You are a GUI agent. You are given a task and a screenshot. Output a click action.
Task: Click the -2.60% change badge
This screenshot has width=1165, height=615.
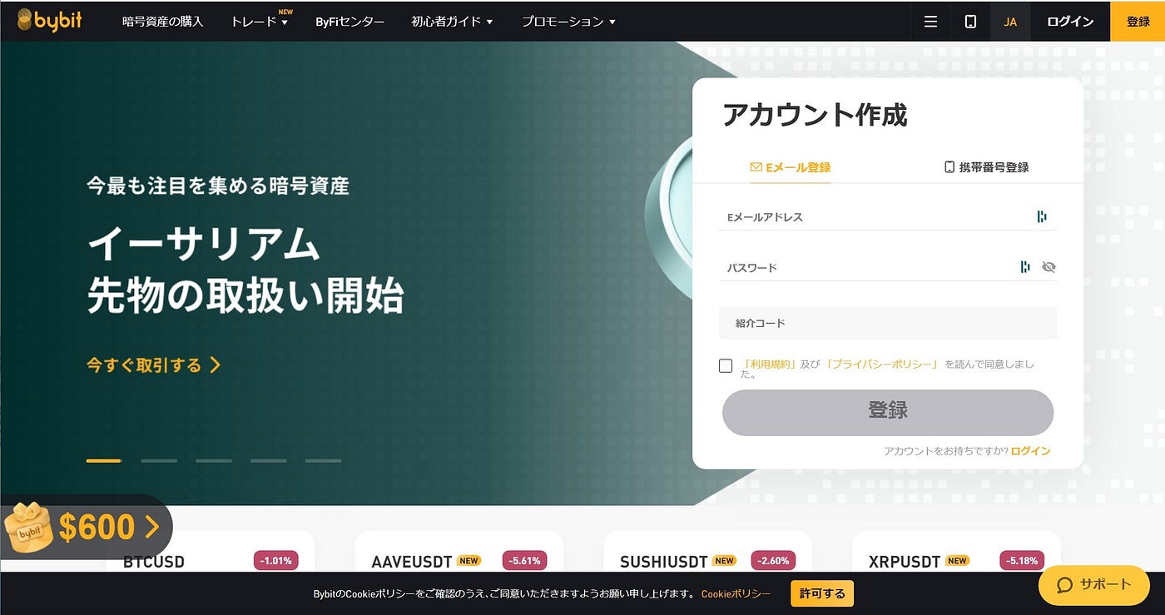pos(773,561)
